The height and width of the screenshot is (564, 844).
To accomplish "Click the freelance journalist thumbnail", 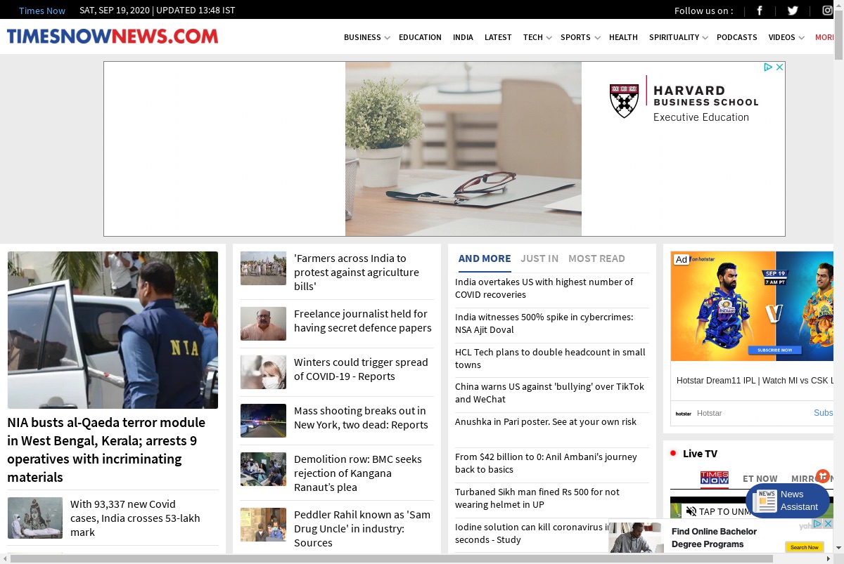I will [263, 324].
